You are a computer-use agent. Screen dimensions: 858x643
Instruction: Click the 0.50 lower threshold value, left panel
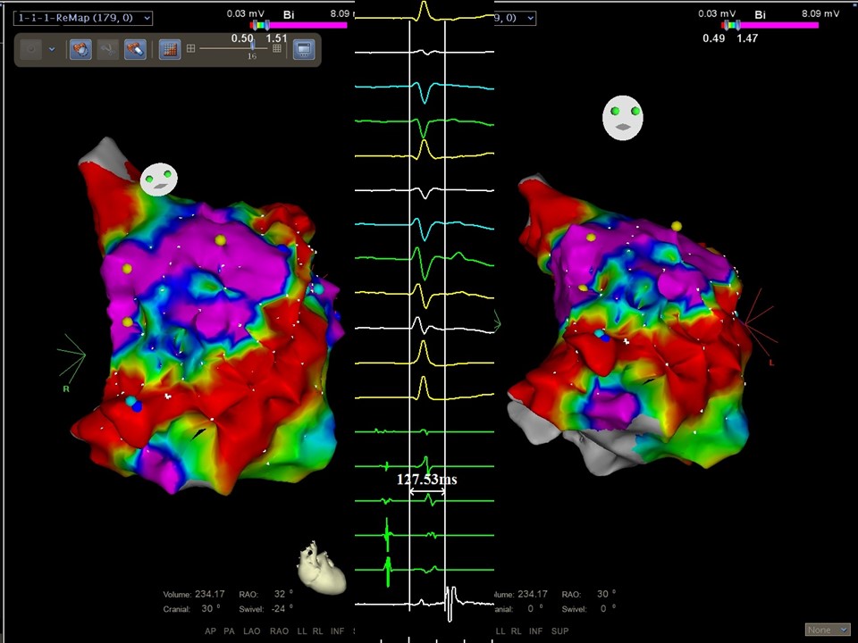point(242,38)
